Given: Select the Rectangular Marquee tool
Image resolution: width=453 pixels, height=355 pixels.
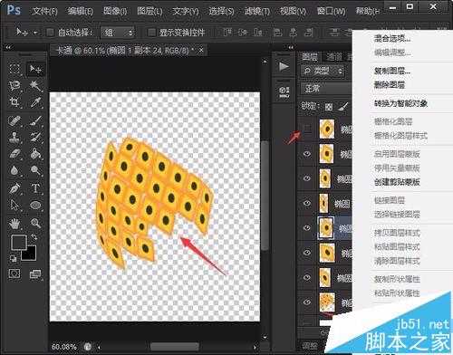Looking at the screenshot, I should tap(14, 69).
